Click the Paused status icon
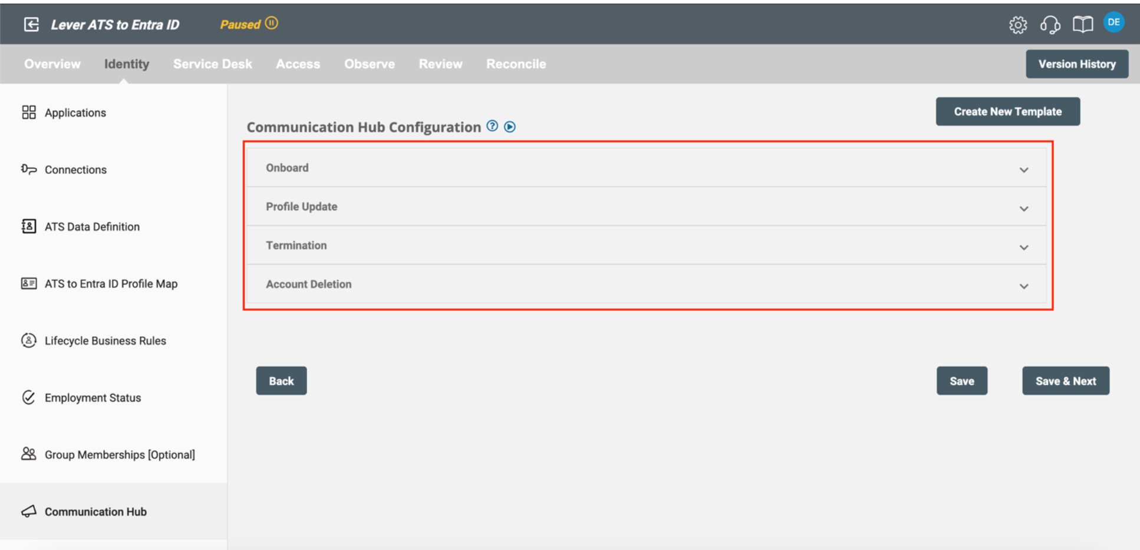The height and width of the screenshot is (550, 1140). coord(271,24)
